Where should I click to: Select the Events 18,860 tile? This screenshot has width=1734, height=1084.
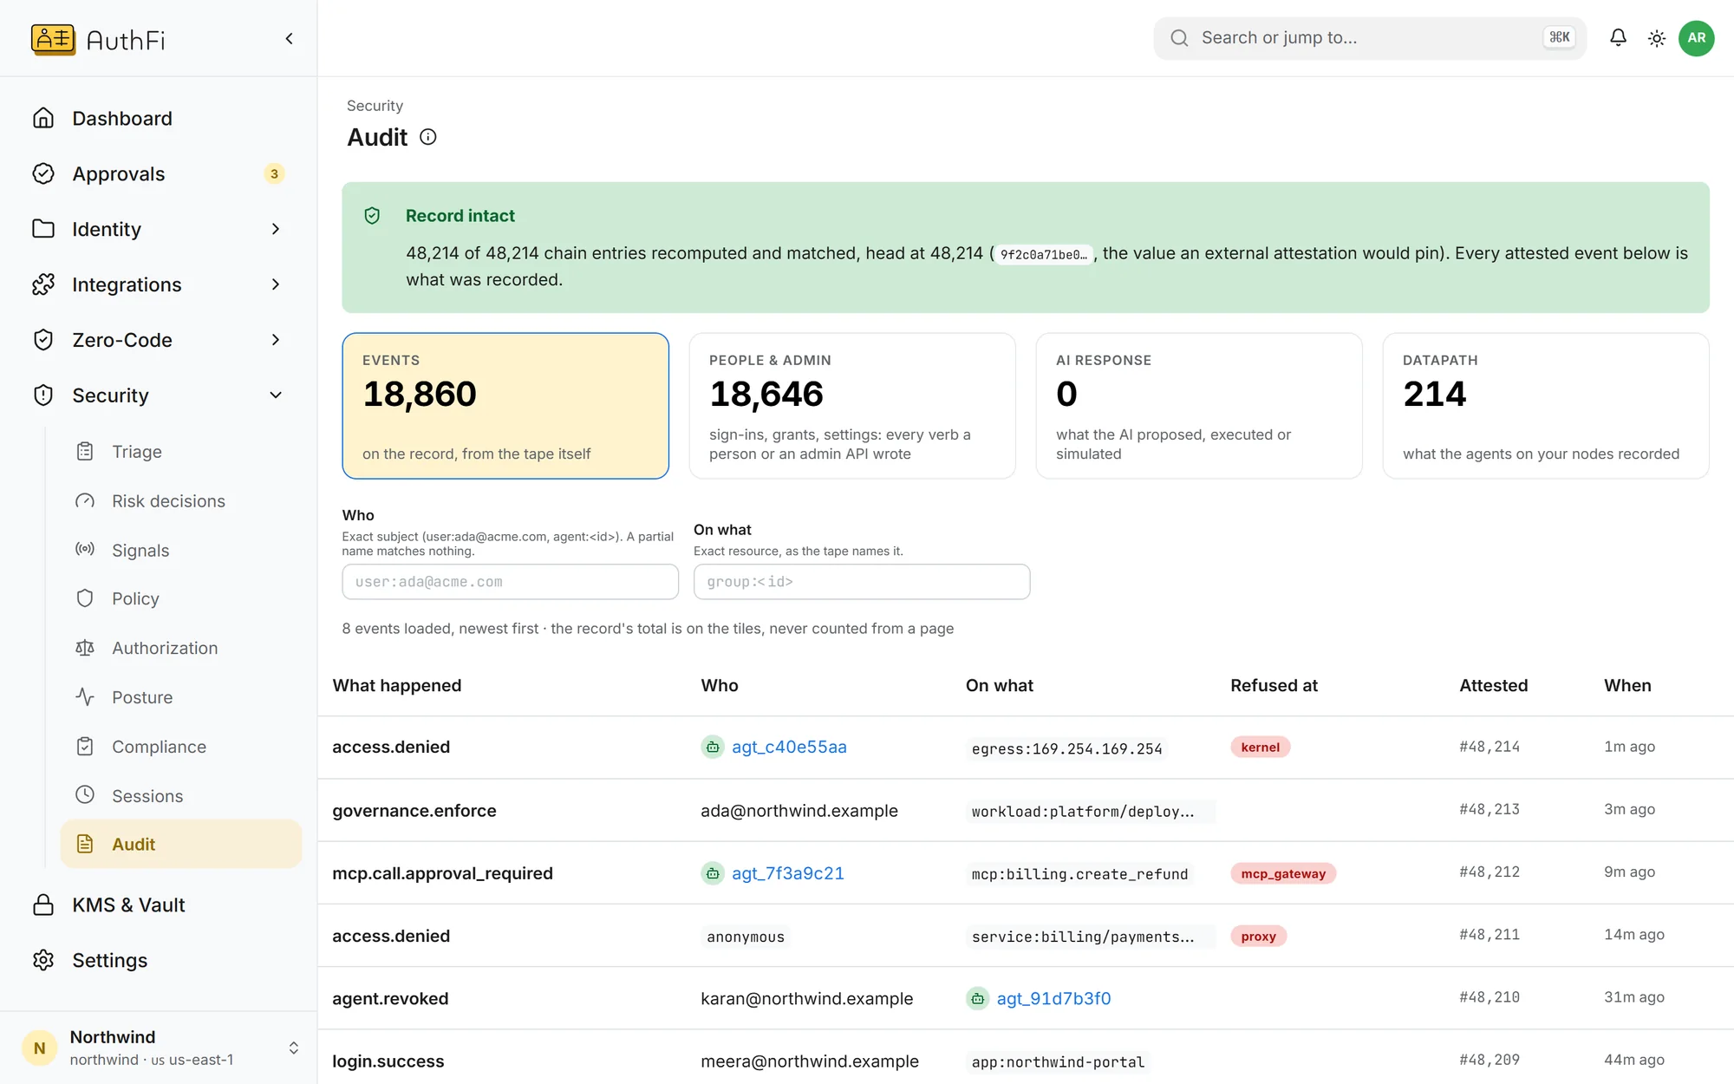(505, 406)
